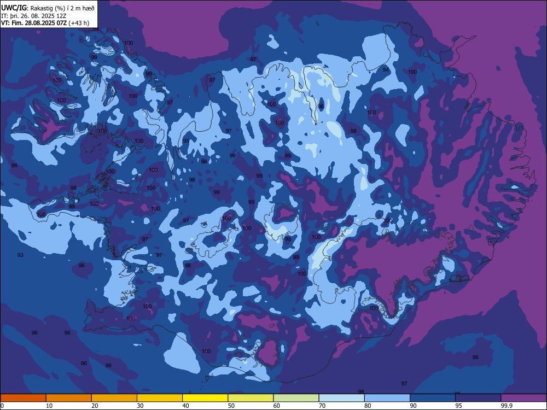This screenshot has width=547, height=410.
Task: Select the orange 10–20 legend swatch
Action: coord(69,398)
